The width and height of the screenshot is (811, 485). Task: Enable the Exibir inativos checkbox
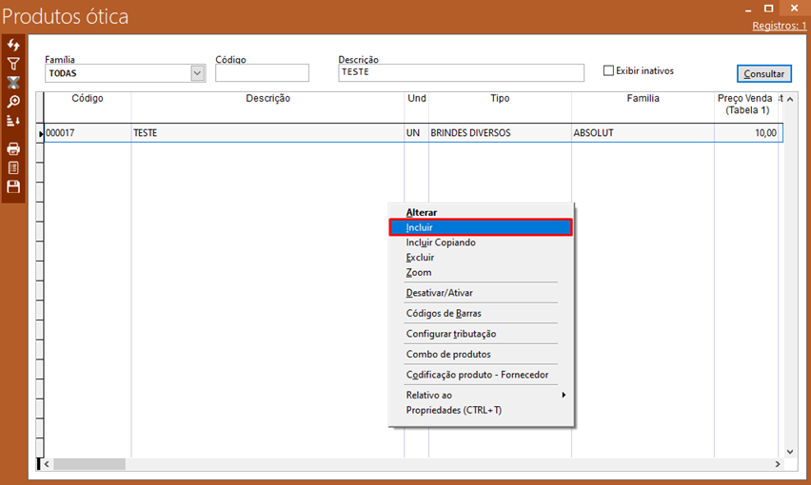coord(609,70)
